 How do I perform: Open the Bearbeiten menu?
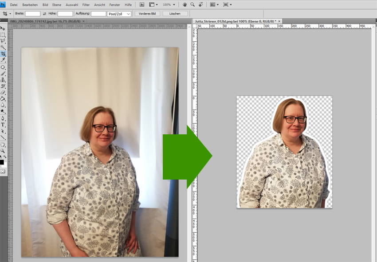tap(30, 5)
